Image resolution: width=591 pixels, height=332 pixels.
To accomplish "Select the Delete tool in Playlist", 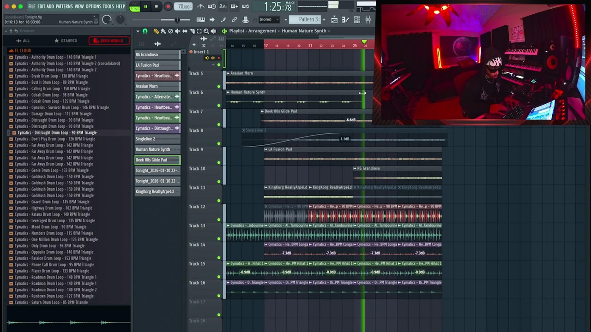I will click(x=170, y=31).
